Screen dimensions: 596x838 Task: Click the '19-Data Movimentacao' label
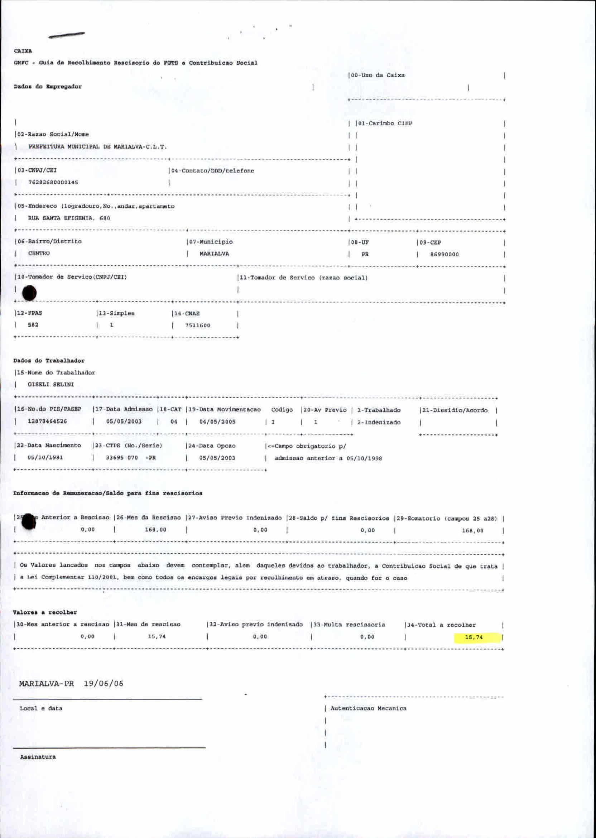tap(225, 409)
